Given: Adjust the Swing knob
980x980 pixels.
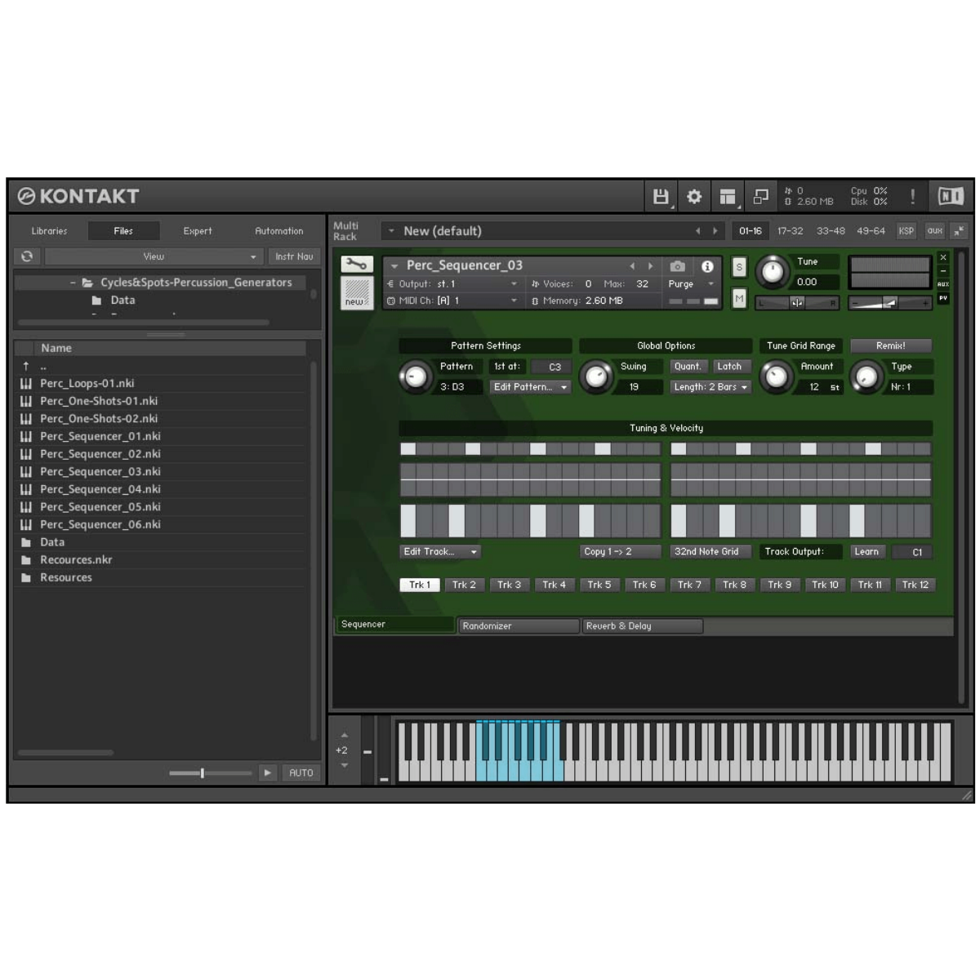Looking at the screenshot, I should (596, 376).
